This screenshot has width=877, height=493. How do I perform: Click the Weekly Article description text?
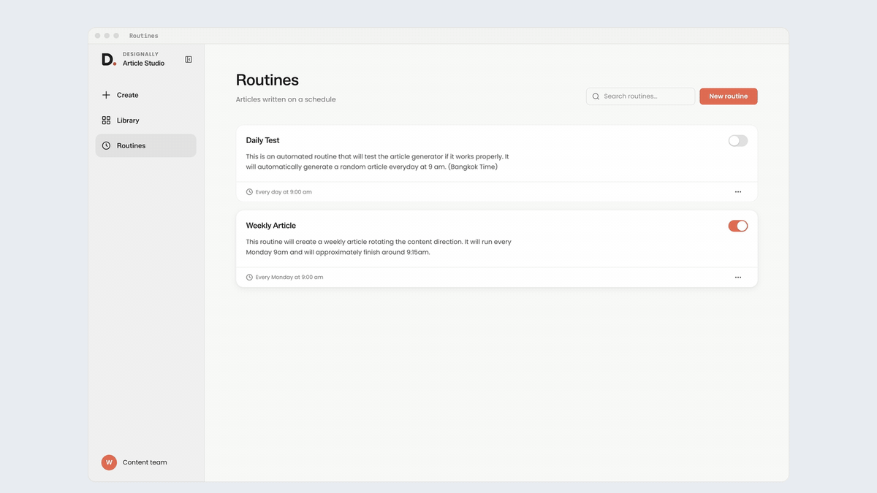tap(379, 247)
